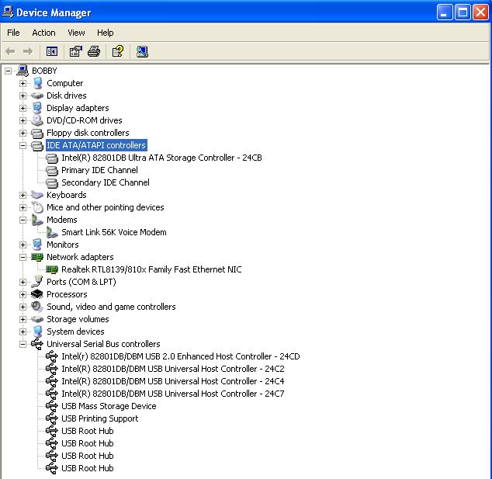Screen dimensions: 492x479
Task: Click the Realtek network adapter icon
Action: 52,269
